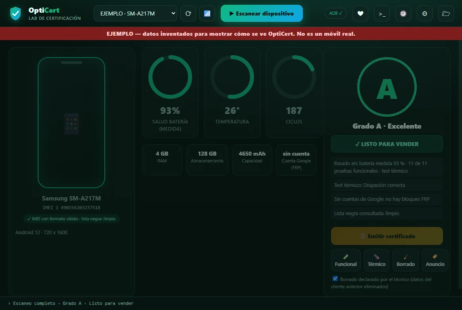Click the 128 GB Almacenamiento card
The height and width of the screenshot is (310, 462).
click(x=207, y=160)
